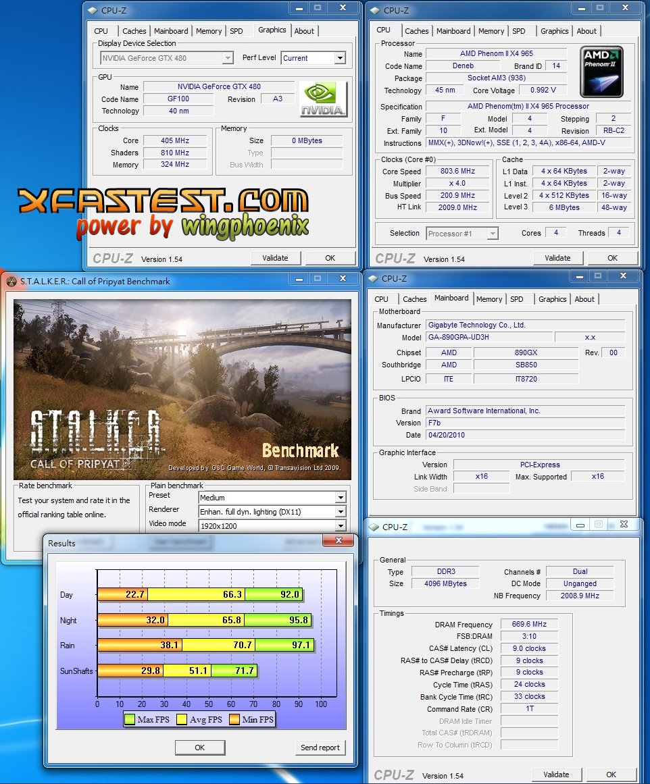Screen dimensions: 650x784
Task: Click OK in the Results dialog
Action: point(199,748)
